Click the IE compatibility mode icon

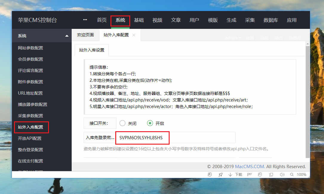pyautogui.click(x=260, y=175)
